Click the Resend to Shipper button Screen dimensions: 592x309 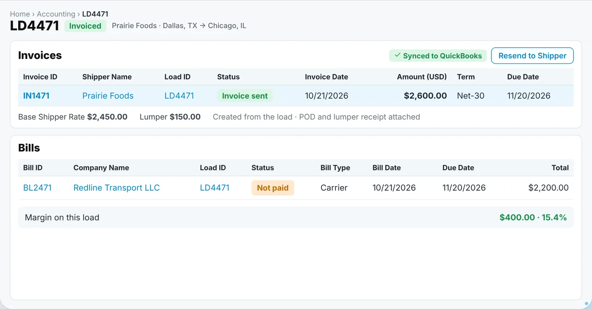tap(532, 56)
